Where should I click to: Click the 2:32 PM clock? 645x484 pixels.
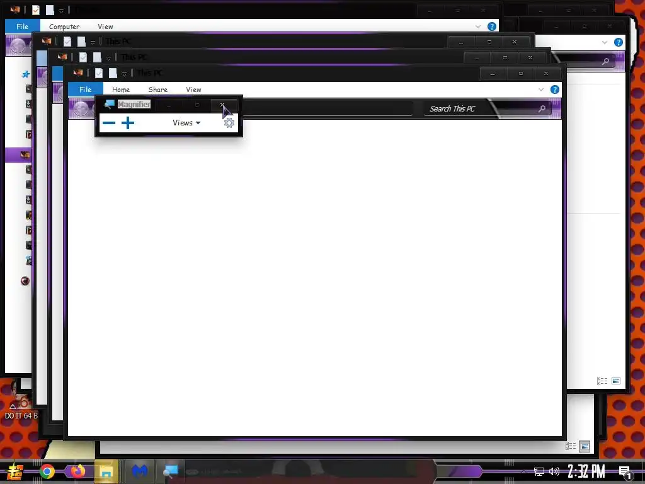tap(586, 471)
